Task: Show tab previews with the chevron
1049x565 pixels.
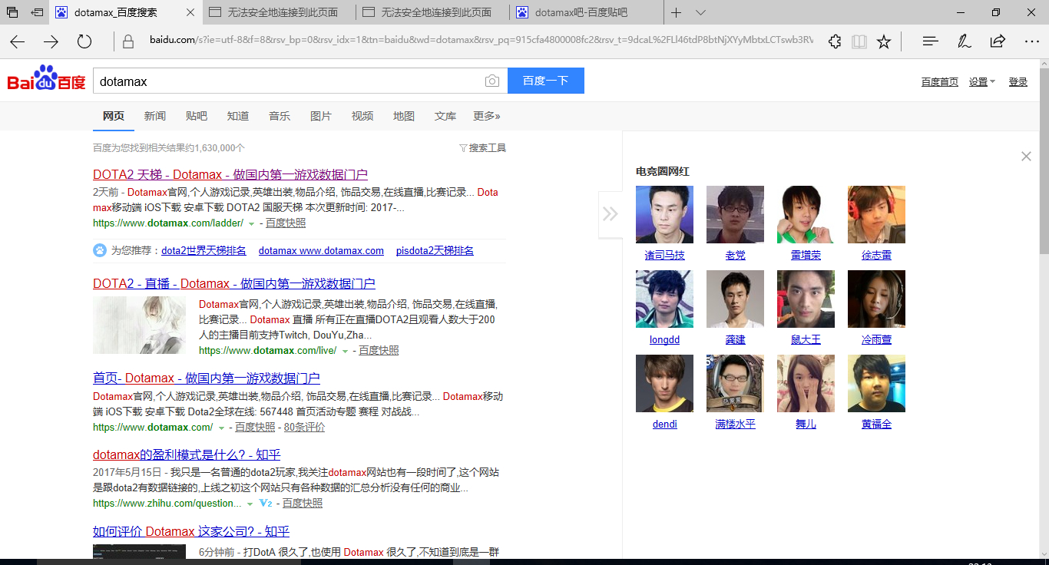Action: click(700, 12)
